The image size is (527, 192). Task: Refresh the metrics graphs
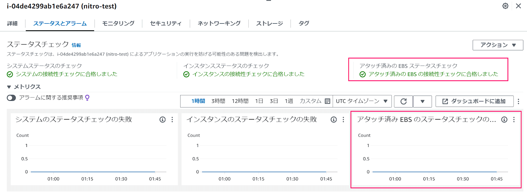[403, 101]
